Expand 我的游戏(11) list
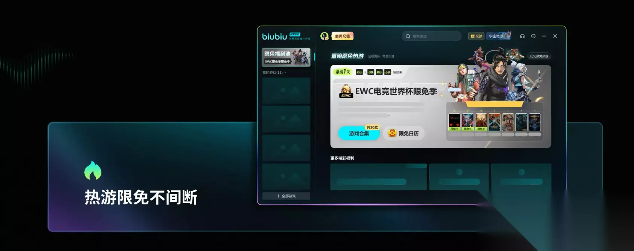Viewport: 634px width, 251px height. tap(274, 72)
